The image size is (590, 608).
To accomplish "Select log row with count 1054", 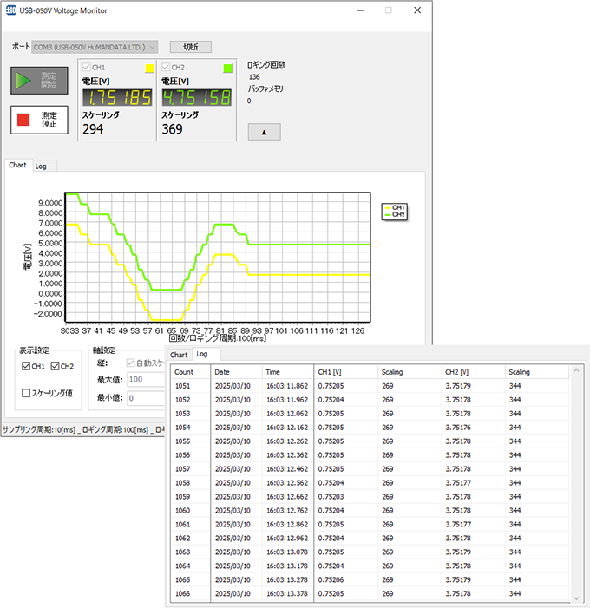I will pos(370,428).
